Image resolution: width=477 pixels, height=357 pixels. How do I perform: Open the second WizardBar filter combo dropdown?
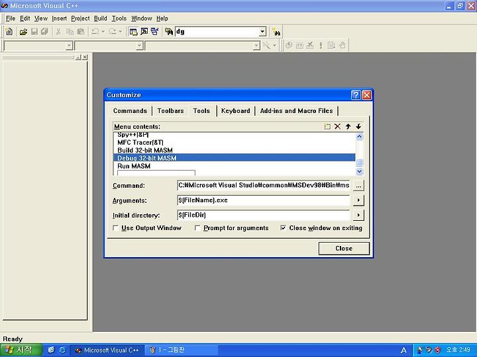coord(139,46)
